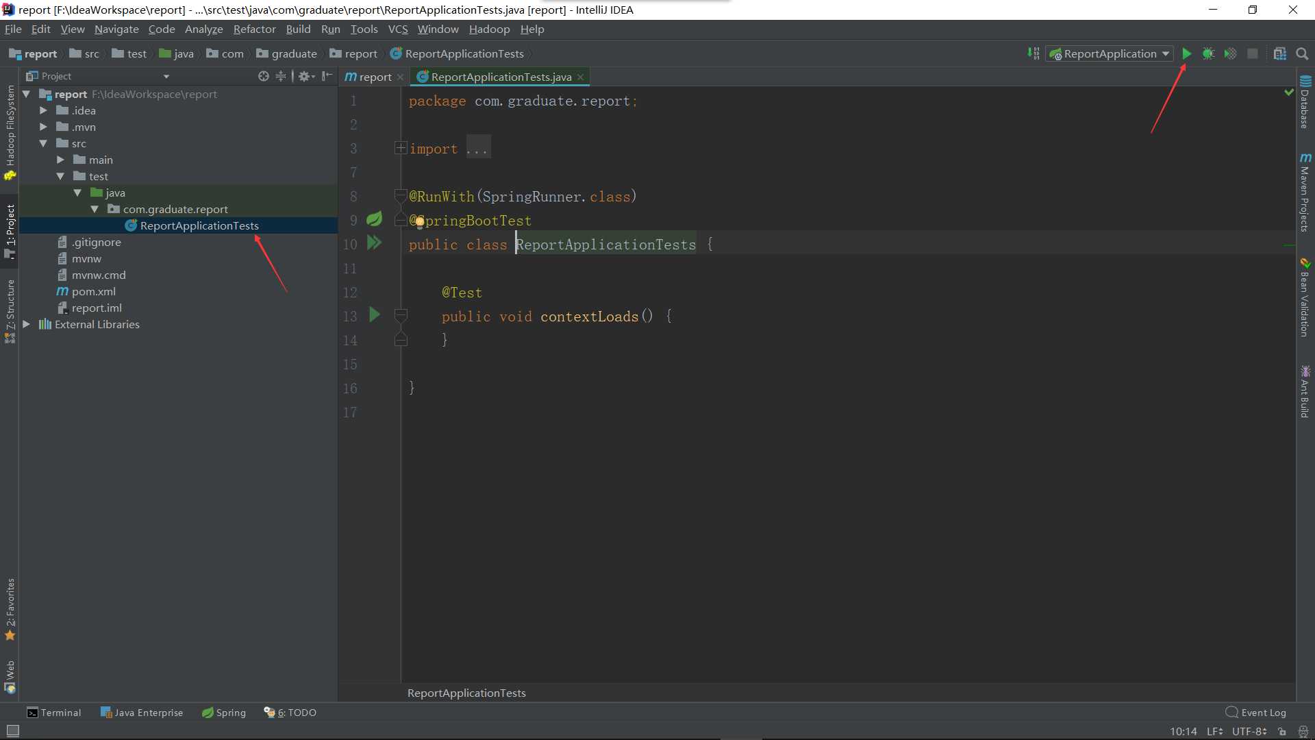Expand the main folder
1315x740 pixels.
[60, 160]
